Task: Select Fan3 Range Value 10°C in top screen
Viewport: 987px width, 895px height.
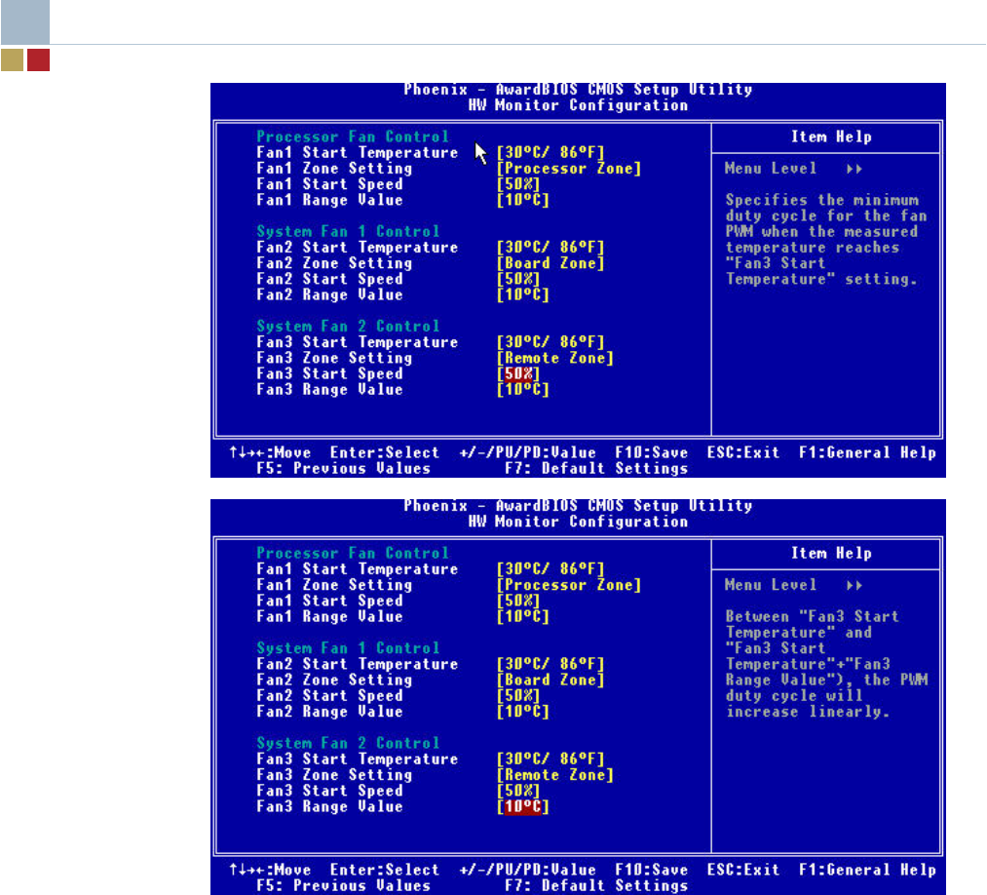Action: coord(522,389)
